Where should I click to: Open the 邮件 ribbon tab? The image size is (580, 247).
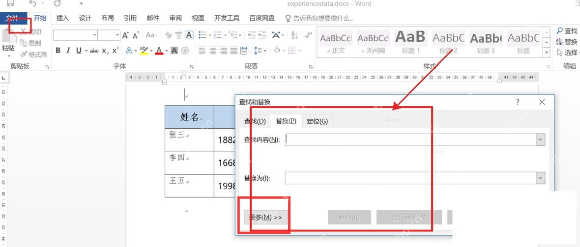(x=153, y=18)
